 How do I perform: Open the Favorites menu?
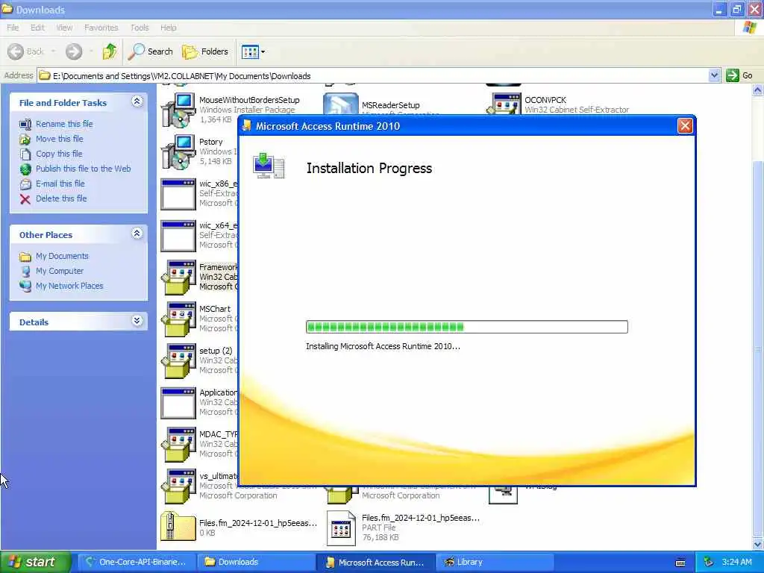click(x=101, y=28)
